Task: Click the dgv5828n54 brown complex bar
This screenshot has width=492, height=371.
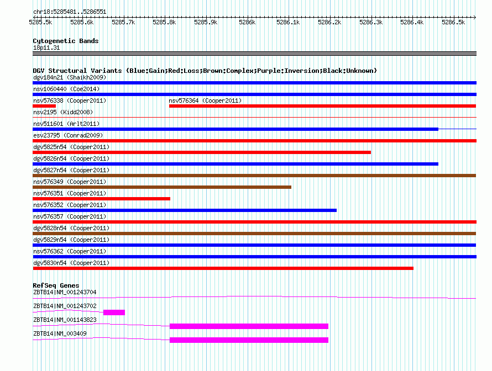Action: pos(254,234)
